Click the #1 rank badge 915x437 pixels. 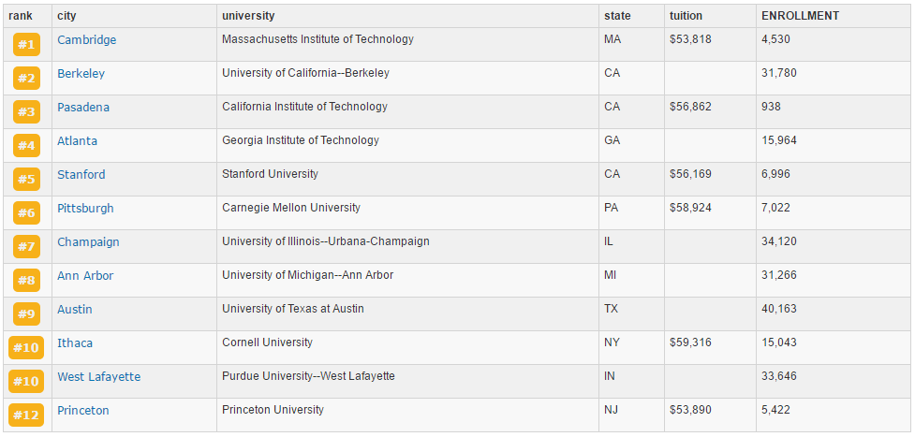(x=26, y=45)
